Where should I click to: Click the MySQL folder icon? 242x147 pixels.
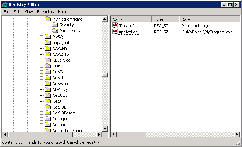(48, 37)
